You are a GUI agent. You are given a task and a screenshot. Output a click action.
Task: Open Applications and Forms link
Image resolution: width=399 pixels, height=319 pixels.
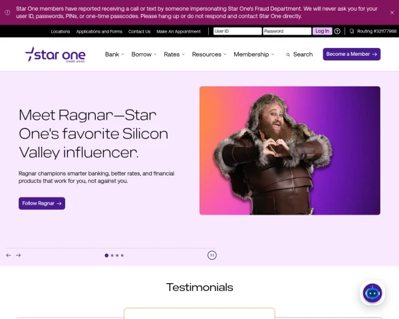tap(99, 31)
